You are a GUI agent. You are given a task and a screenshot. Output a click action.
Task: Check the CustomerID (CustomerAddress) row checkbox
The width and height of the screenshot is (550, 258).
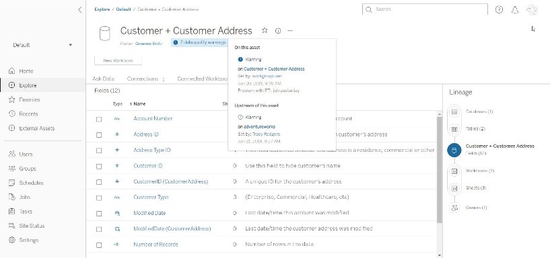click(99, 182)
